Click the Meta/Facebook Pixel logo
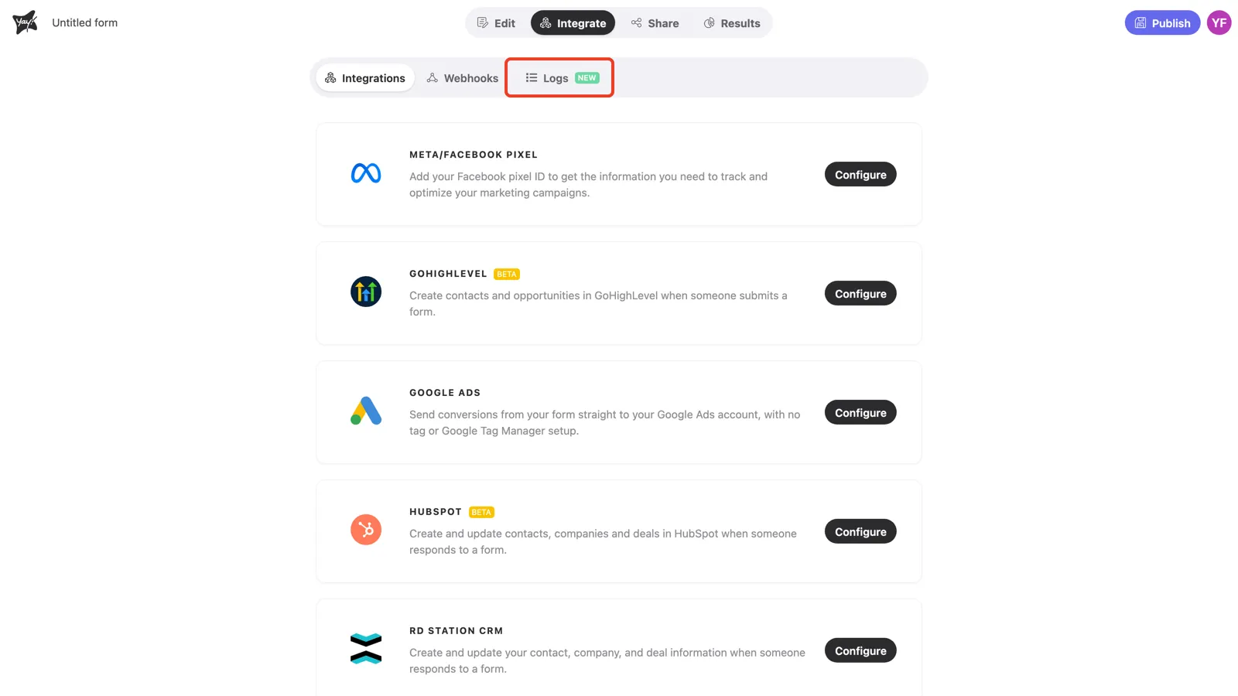 366,173
